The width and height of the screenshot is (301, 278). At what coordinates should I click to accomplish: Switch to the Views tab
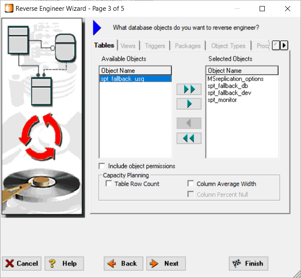(128, 46)
